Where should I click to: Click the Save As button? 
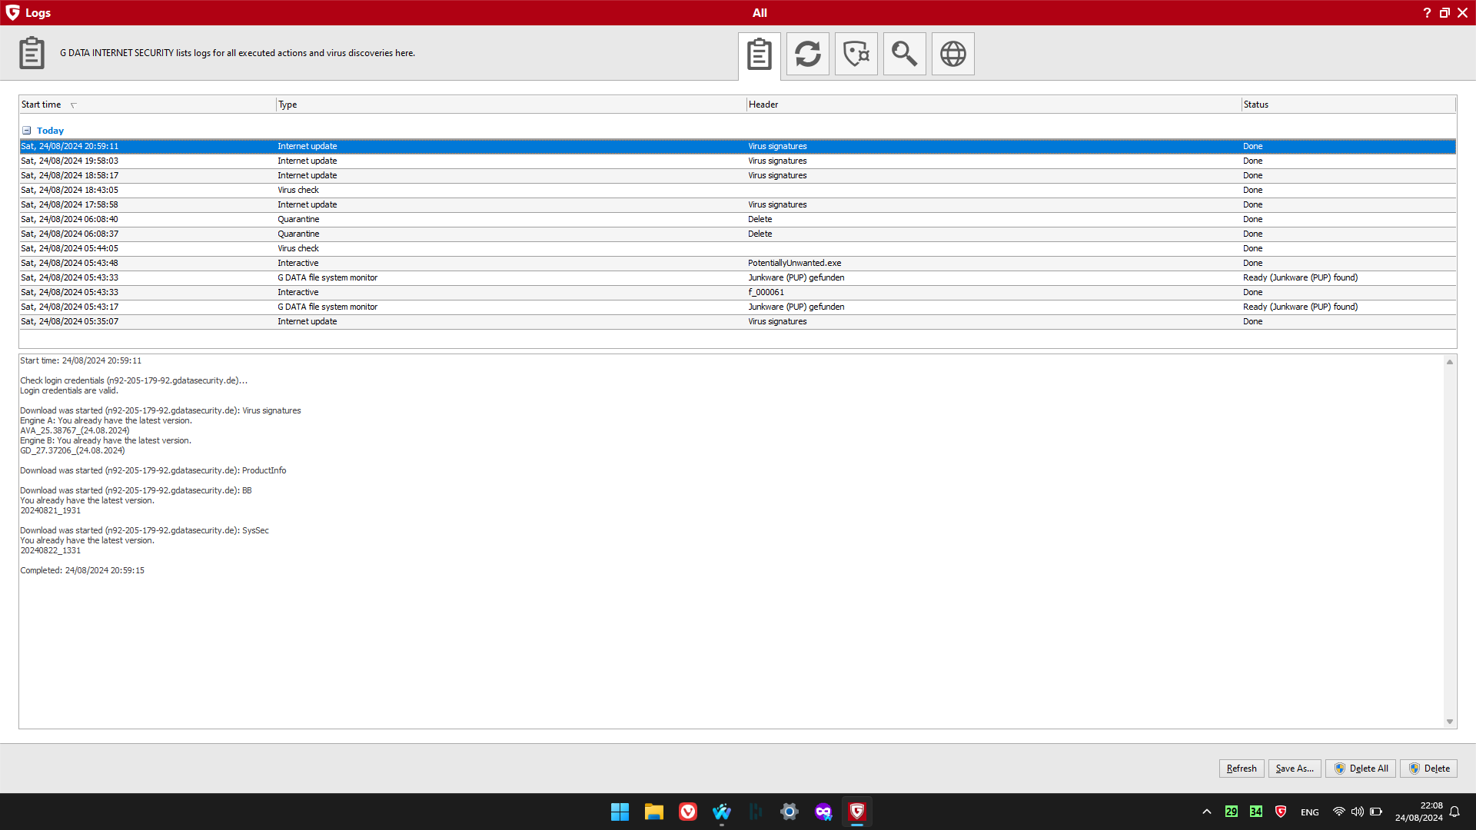tap(1295, 769)
